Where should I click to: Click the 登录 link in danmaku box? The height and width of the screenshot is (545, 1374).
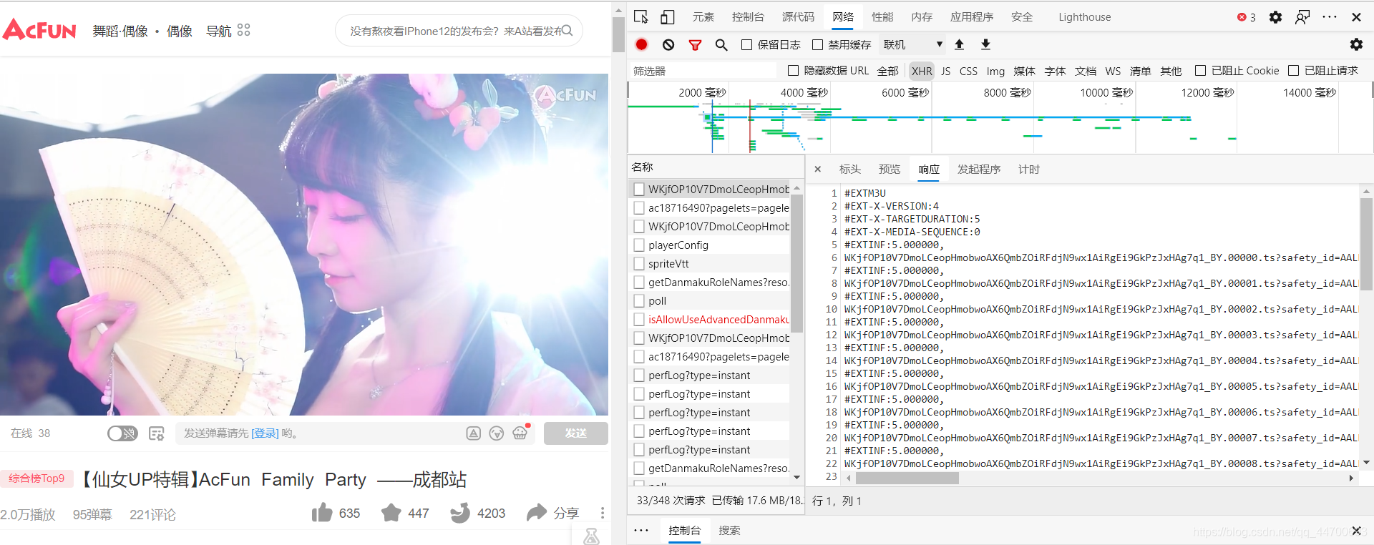tap(265, 433)
